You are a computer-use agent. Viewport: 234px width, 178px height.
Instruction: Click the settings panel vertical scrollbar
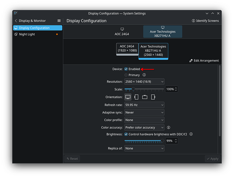(x=219, y=101)
